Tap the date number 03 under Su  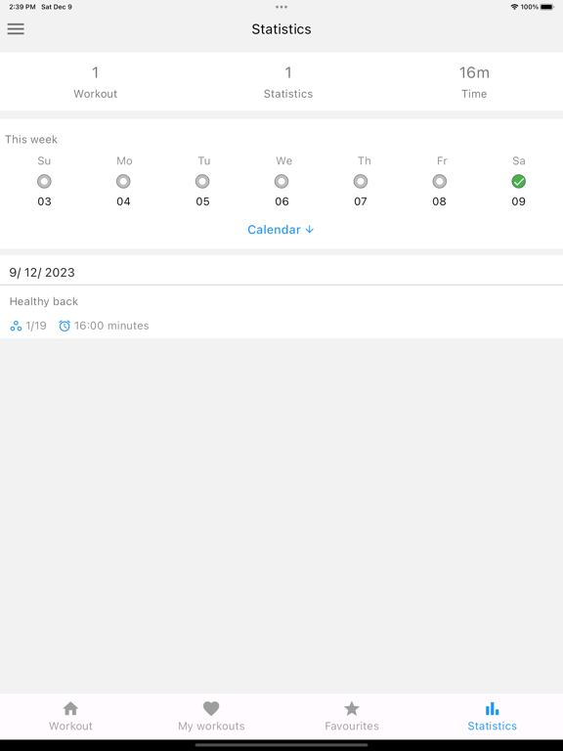pos(44,201)
